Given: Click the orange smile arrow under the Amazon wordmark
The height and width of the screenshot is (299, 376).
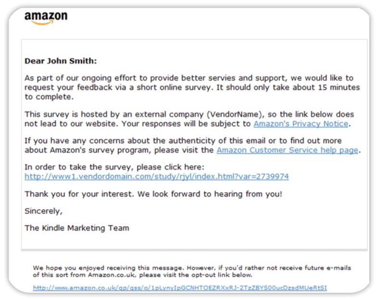Looking at the screenshot, I should [42, 23].
